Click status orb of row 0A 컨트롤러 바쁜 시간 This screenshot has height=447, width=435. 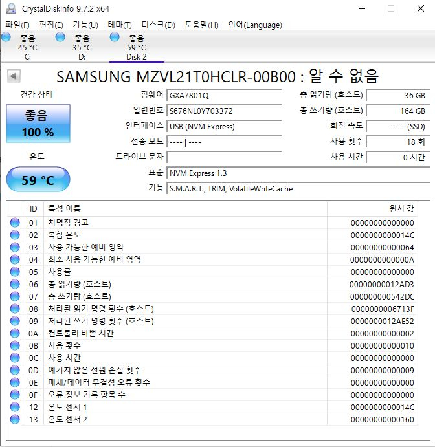coord(15,333)
